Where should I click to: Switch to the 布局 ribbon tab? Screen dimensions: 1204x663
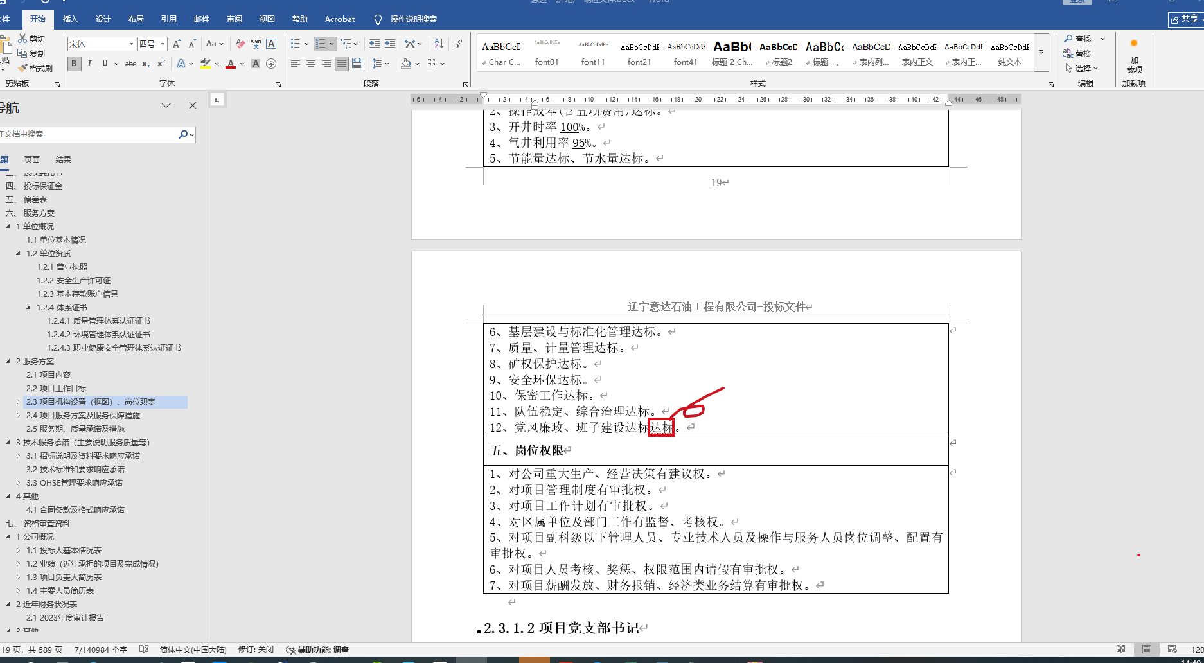coord(136,19)
